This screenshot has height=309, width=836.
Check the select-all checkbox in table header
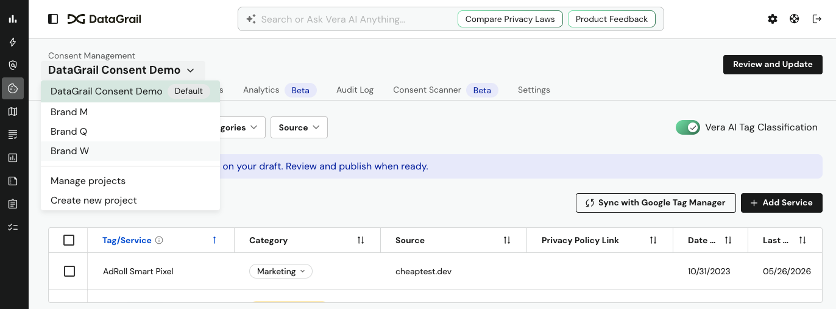click(x=69, y=240)
